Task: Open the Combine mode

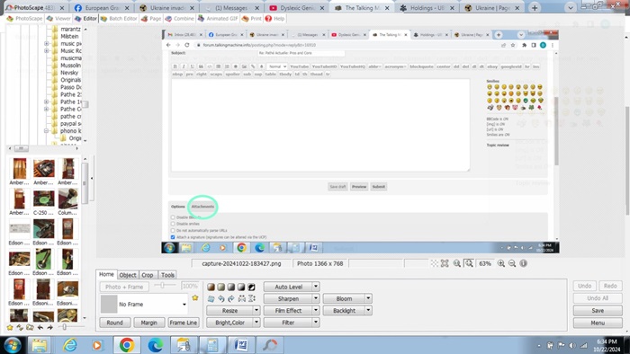Action: tap(180, 19)
